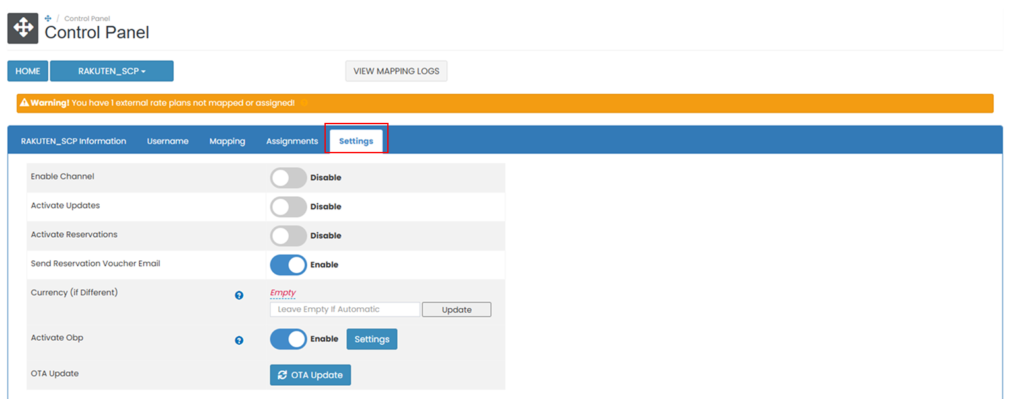Turn off the Activate Obp toggle
The height and width of the screenshot is (399, 1011).
point(288,338)
